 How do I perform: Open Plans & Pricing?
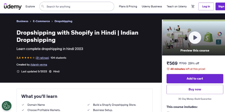click(x=128, y=6)
